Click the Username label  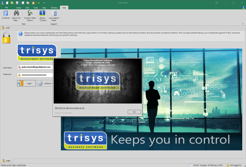[7, 68]
